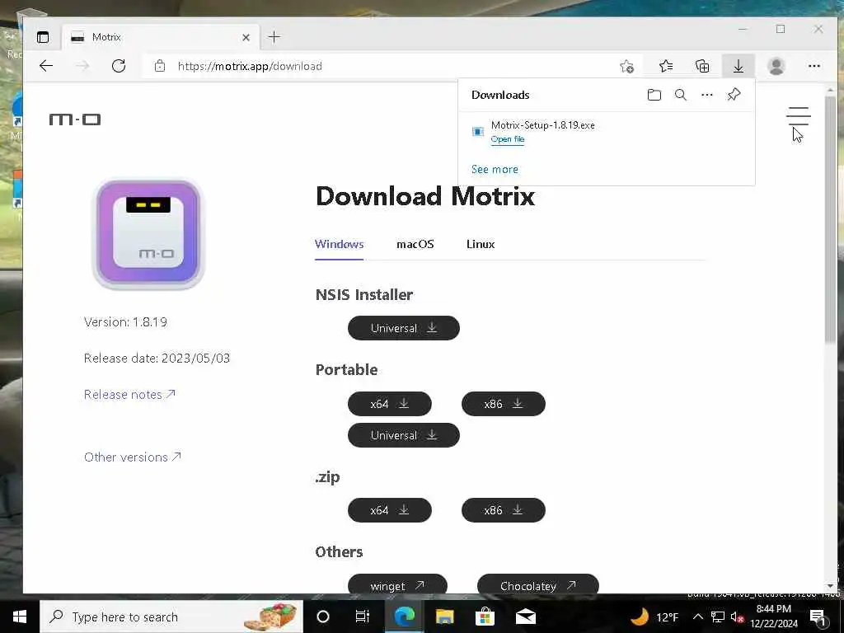
Task: Open the winget link button
Action: point(397,585)
